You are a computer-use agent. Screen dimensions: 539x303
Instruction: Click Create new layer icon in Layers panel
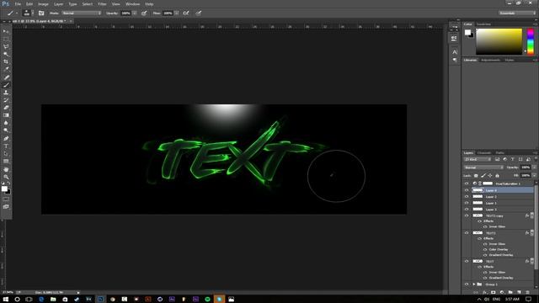tap(519, 292)
